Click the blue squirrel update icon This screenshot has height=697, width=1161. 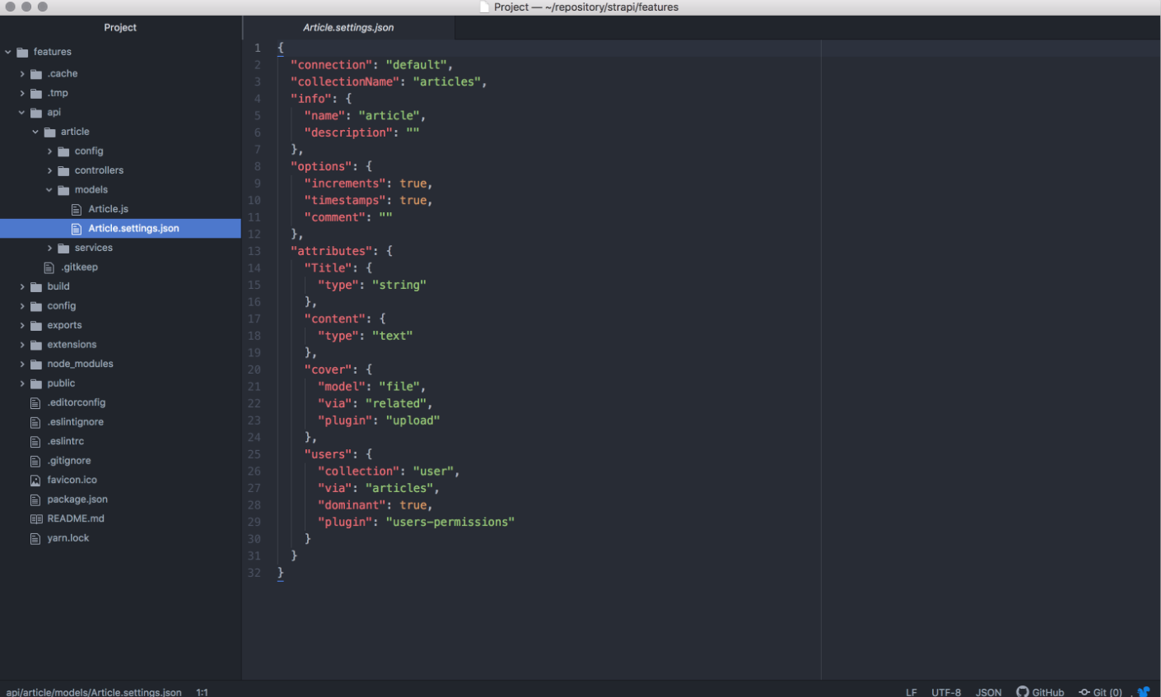pyautogui.click(x=1143, y=692)
